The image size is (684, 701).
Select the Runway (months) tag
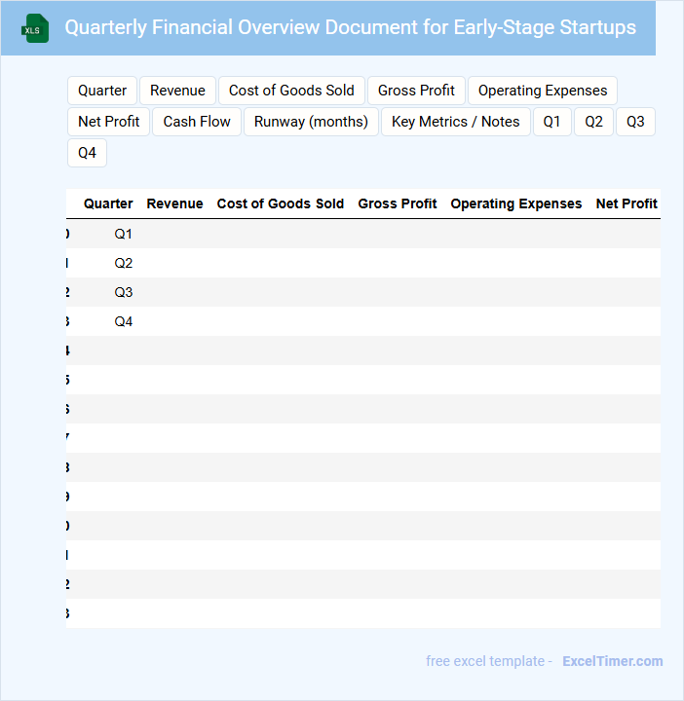click(311, 122)
